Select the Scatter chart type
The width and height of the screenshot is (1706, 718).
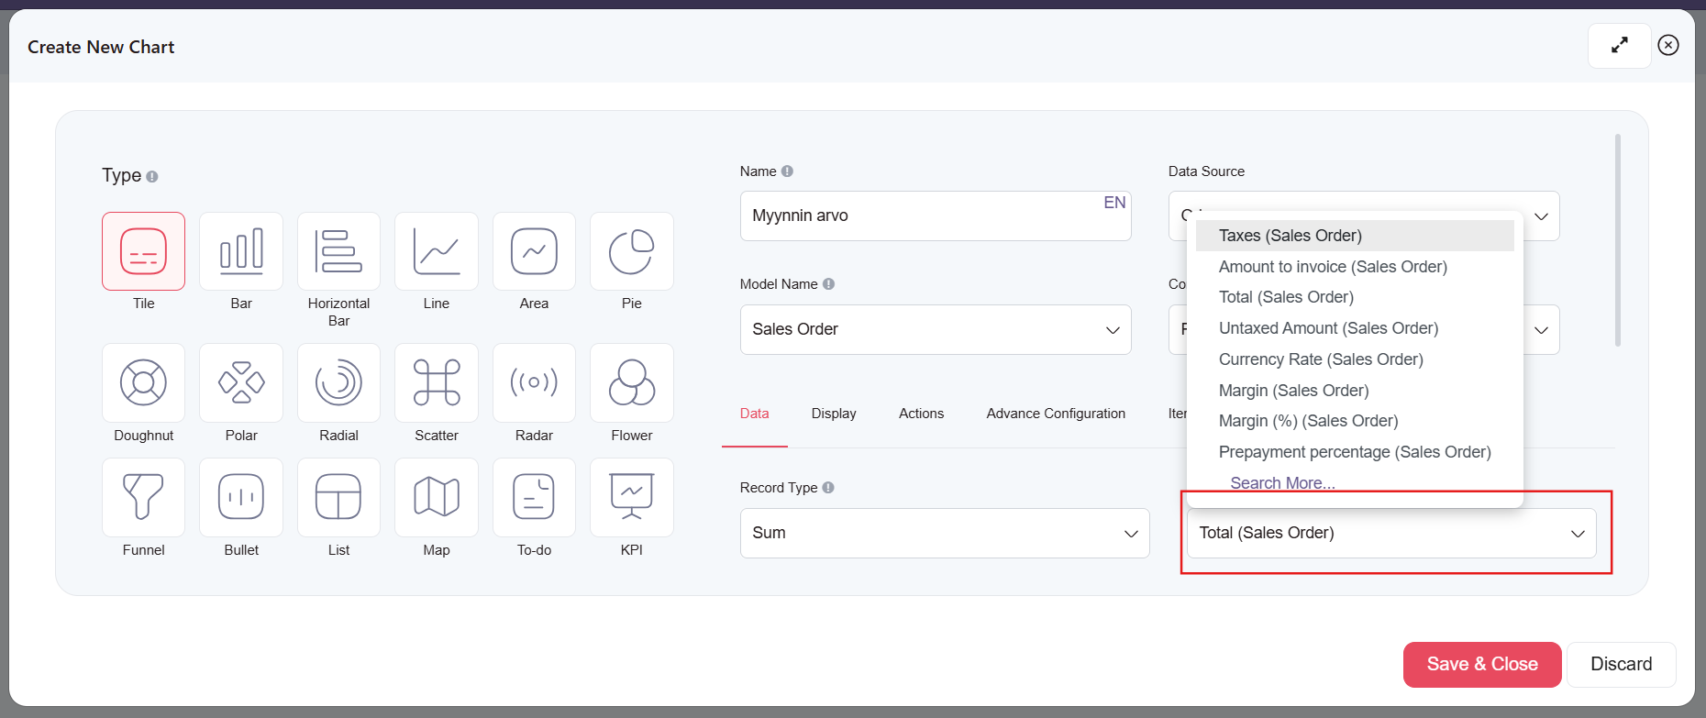tap(436, 382)
